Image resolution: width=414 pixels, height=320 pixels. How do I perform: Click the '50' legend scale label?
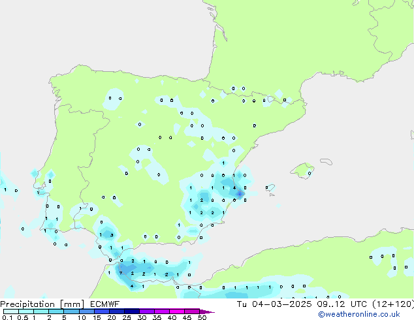202,317
